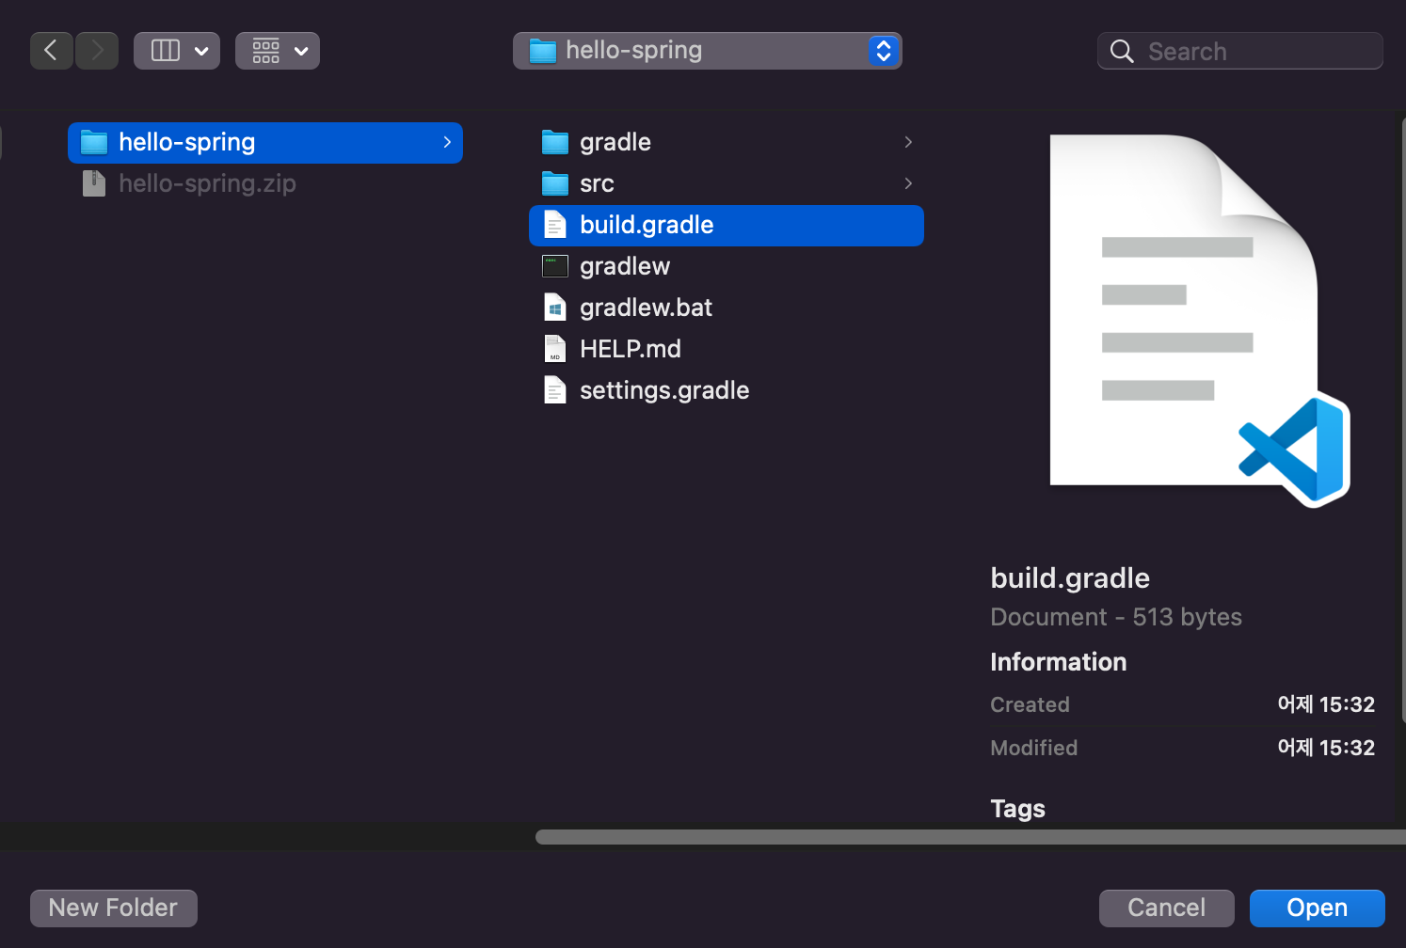
Task: Expand the gradle folder chevron
Action: pos(908,142)
